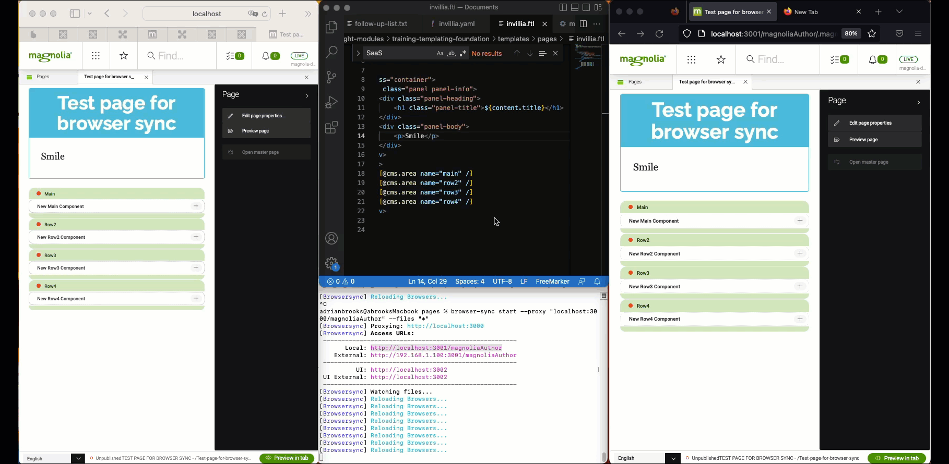The image size is (949, 464).
Task: Open VS Code Accounts menu
Action: pyautogui.click(x=331, y=239)
